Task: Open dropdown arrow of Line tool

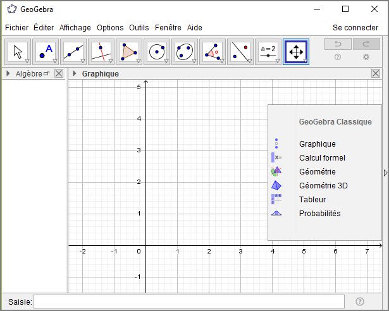Action: [83, 61]
